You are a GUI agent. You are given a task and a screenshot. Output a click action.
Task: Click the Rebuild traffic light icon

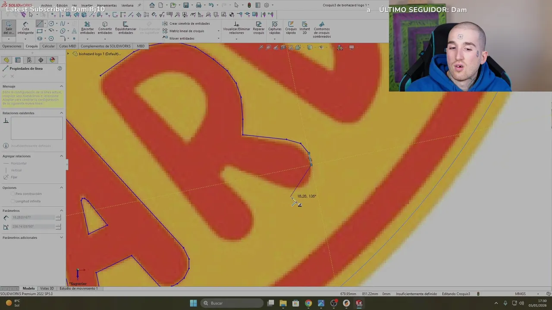(249, 5)
